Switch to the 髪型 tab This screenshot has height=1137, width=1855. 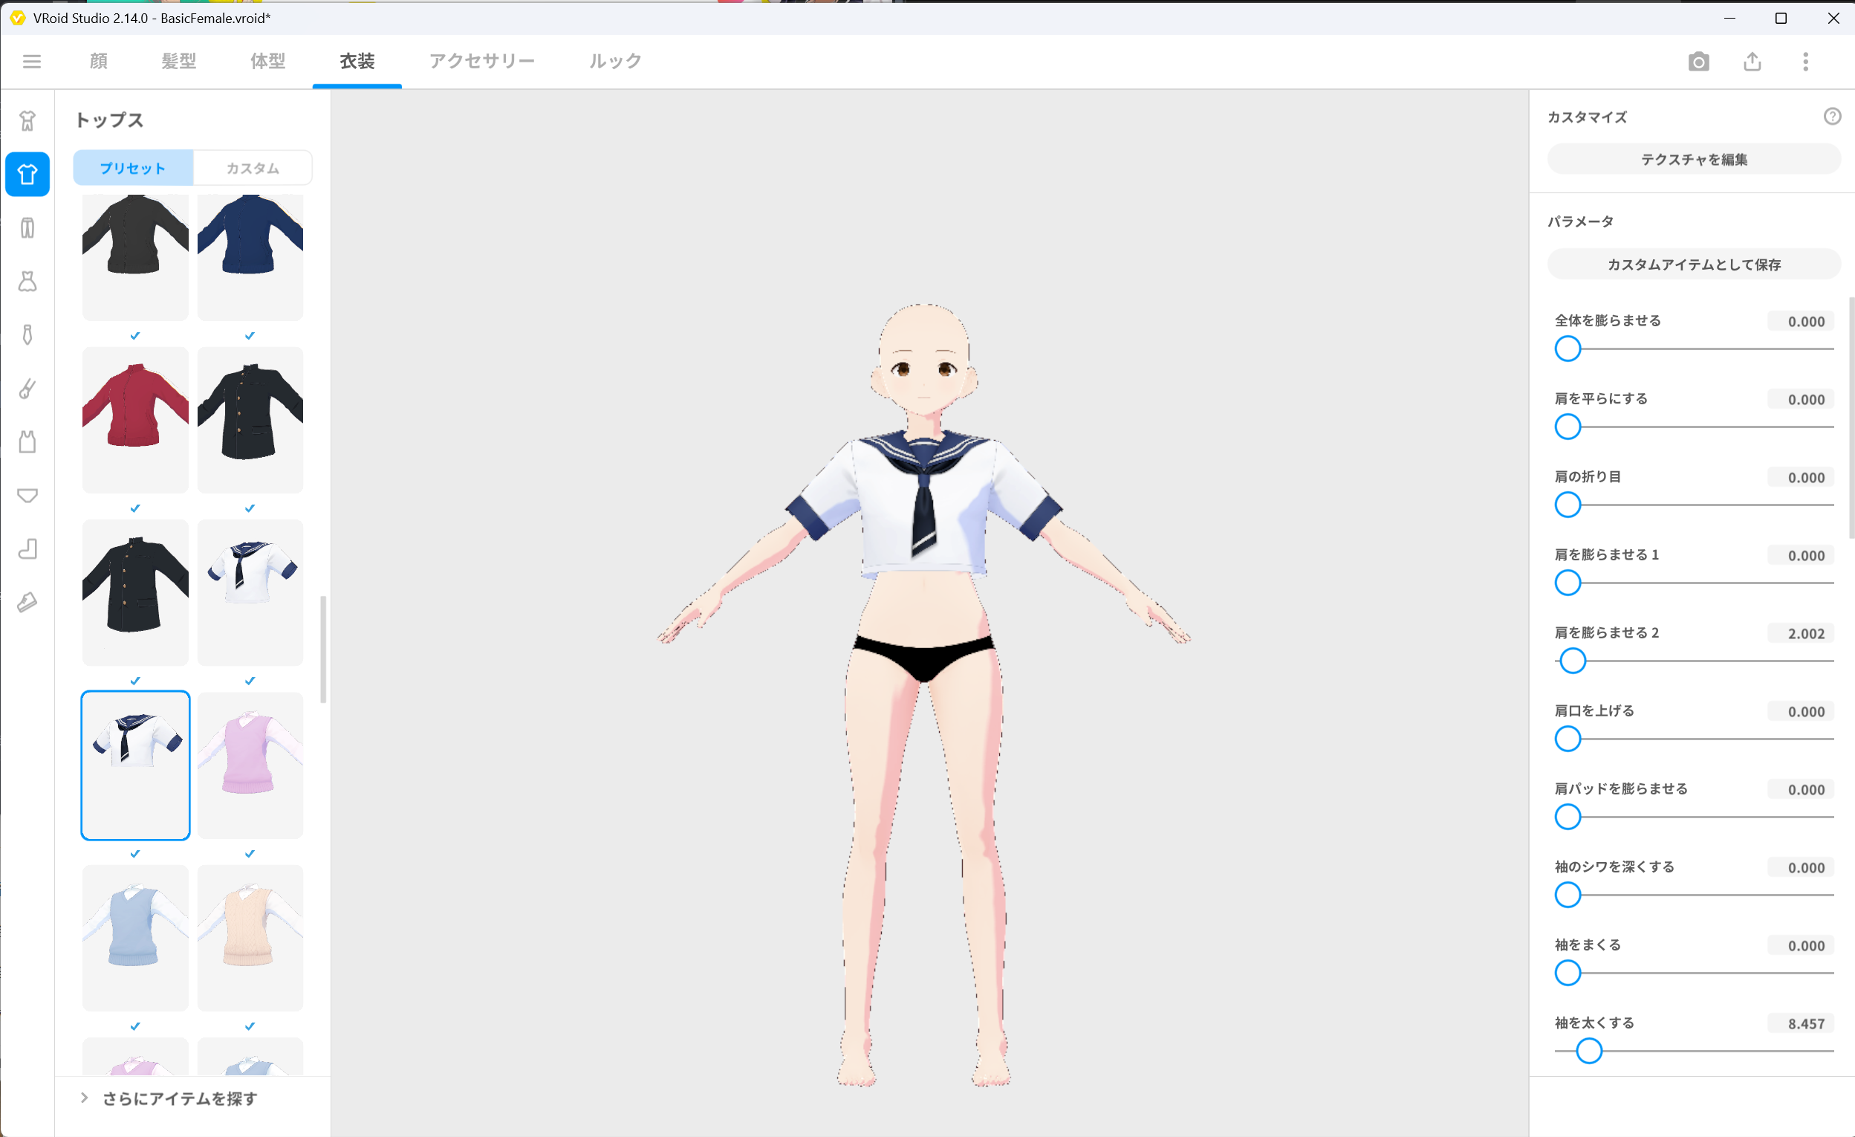(x=178, y=61)
